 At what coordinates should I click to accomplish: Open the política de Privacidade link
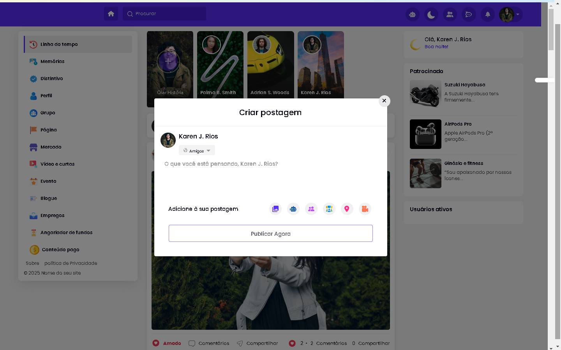(71, 263)
